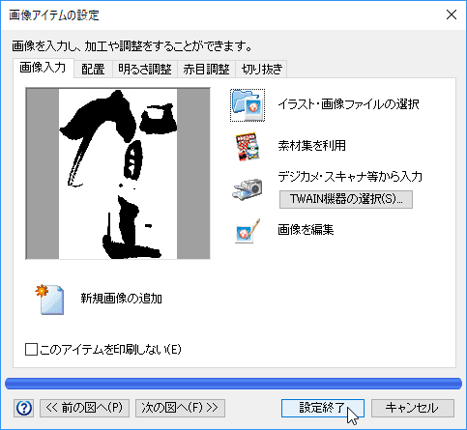Open the 明るさ調整 tab
467x430 pixels.
145,70
